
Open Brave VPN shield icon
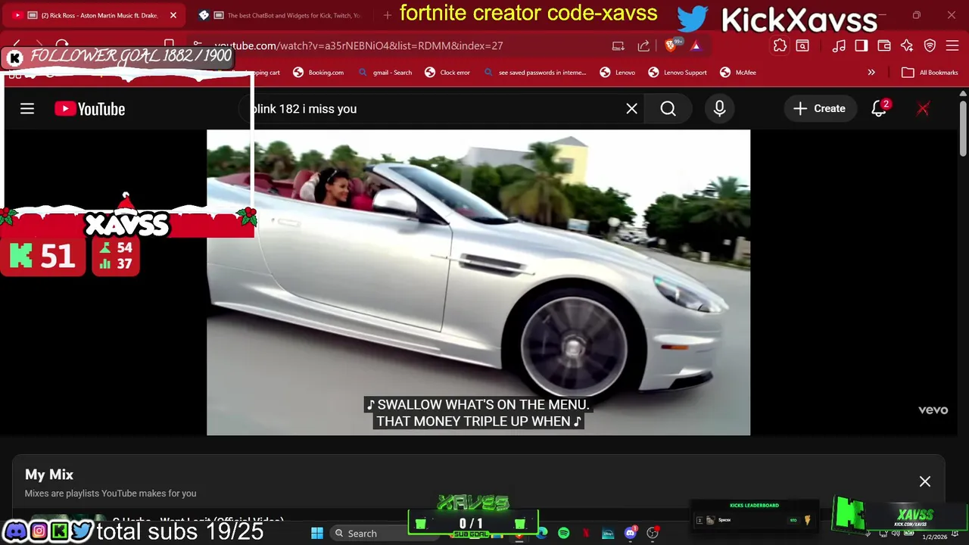[x=930, y=45]
